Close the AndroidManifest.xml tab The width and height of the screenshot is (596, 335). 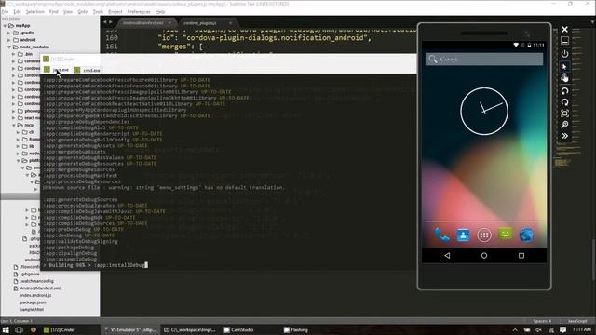pos(169,23)
